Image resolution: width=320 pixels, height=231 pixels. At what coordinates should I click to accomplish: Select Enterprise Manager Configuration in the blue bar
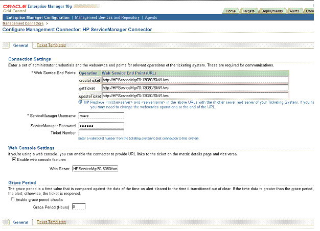click(38, 17)
